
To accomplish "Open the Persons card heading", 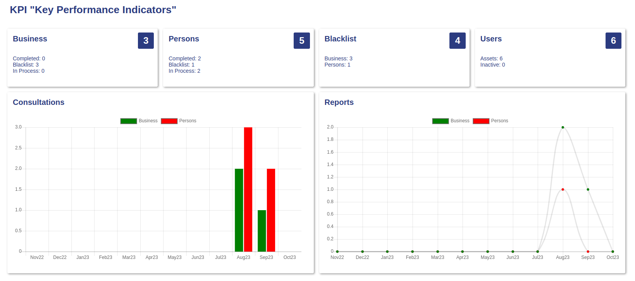I will [184, 39].
